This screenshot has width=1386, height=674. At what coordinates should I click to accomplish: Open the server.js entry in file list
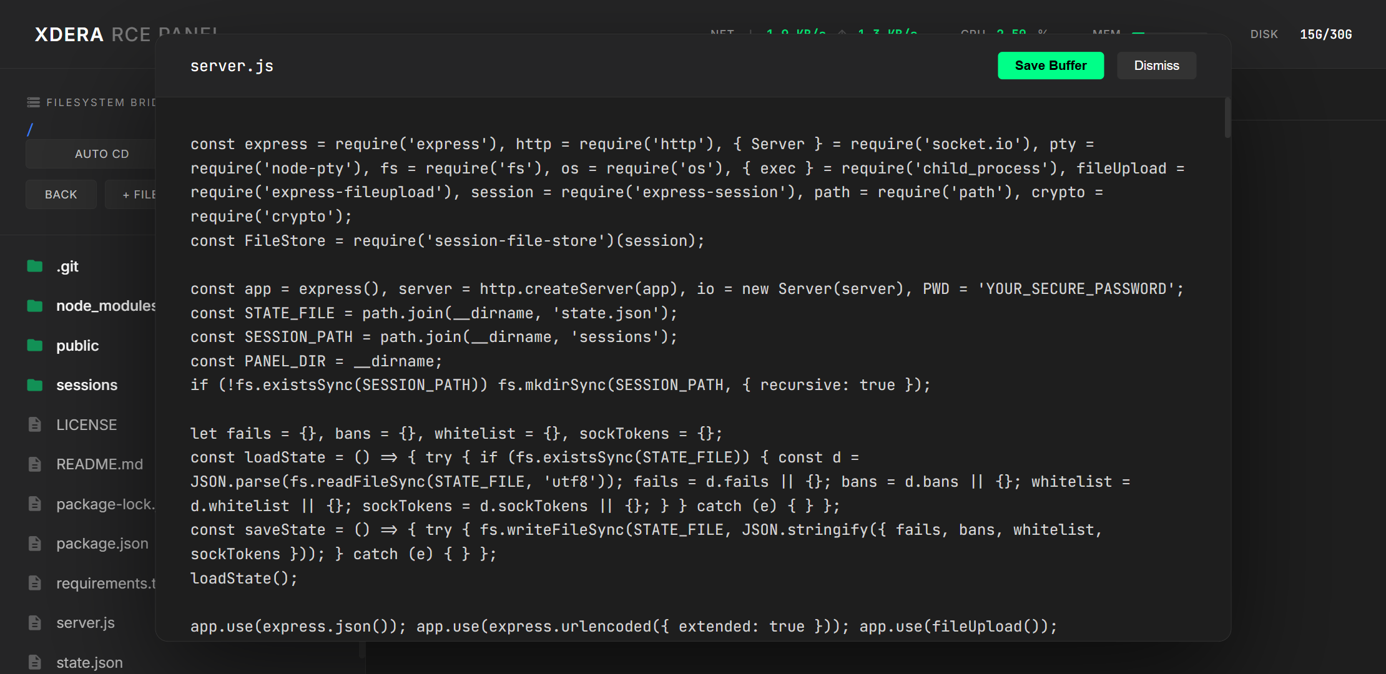click(86, 623)
